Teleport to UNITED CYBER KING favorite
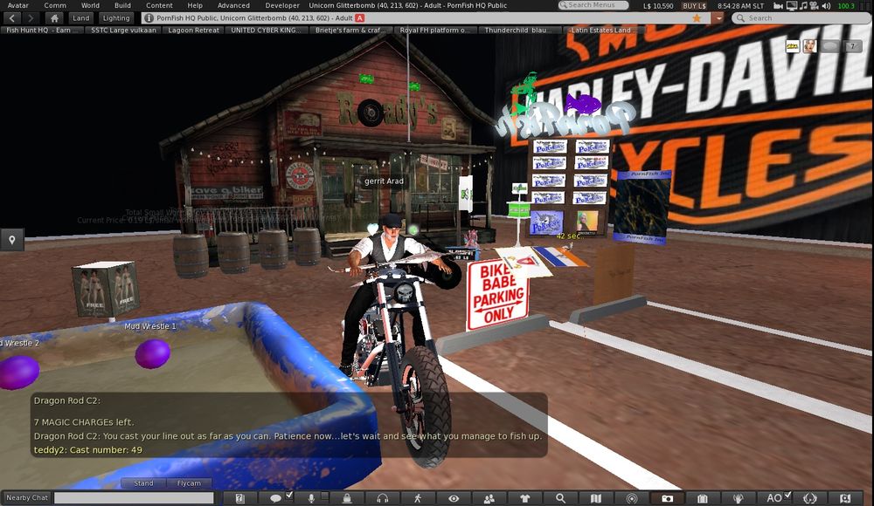The height and width of the screenshot is (506, 874). click(x=266, y=30)
